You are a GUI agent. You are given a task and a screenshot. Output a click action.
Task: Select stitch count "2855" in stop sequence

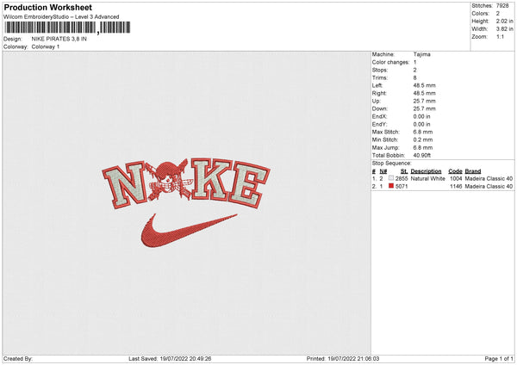pos(402,178)
